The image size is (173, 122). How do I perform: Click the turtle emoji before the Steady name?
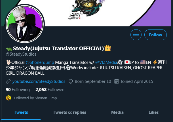tap(9, 49)
